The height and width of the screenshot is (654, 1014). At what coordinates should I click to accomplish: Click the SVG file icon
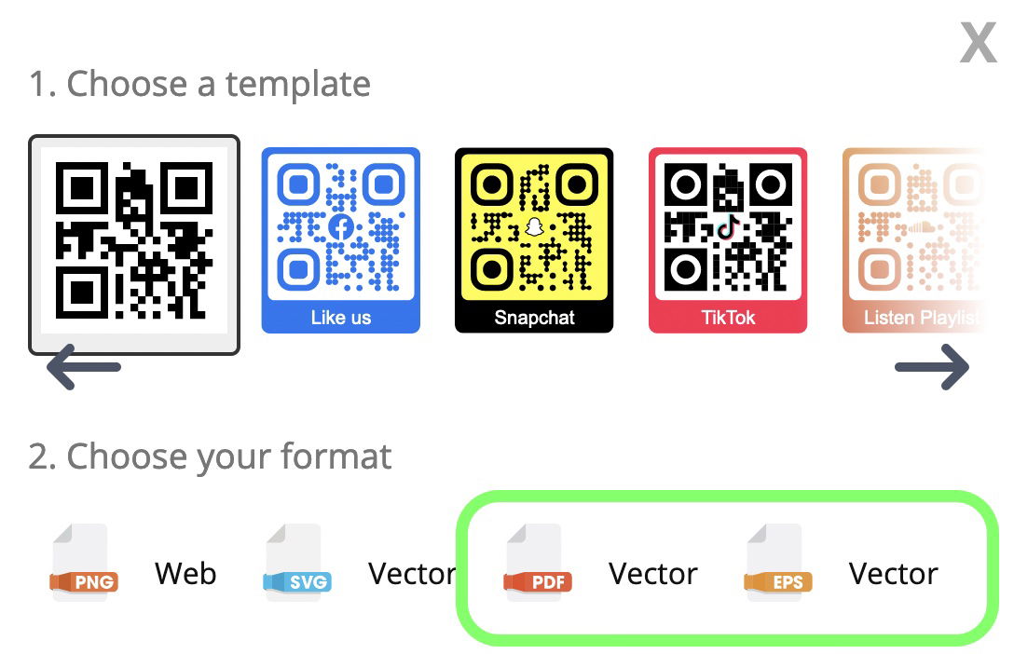tap(297, 563)
